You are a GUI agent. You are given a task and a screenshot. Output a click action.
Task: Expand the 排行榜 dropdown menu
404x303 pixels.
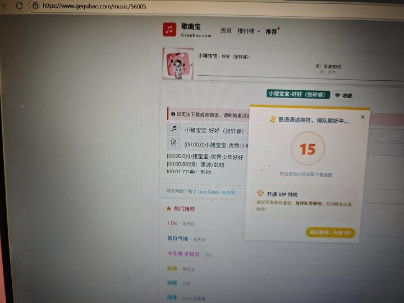pos(249,31)
